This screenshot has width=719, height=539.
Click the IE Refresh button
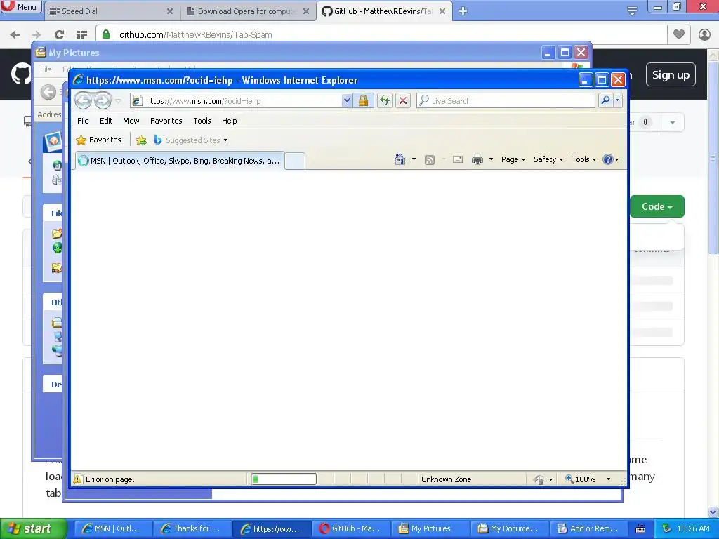385,100
